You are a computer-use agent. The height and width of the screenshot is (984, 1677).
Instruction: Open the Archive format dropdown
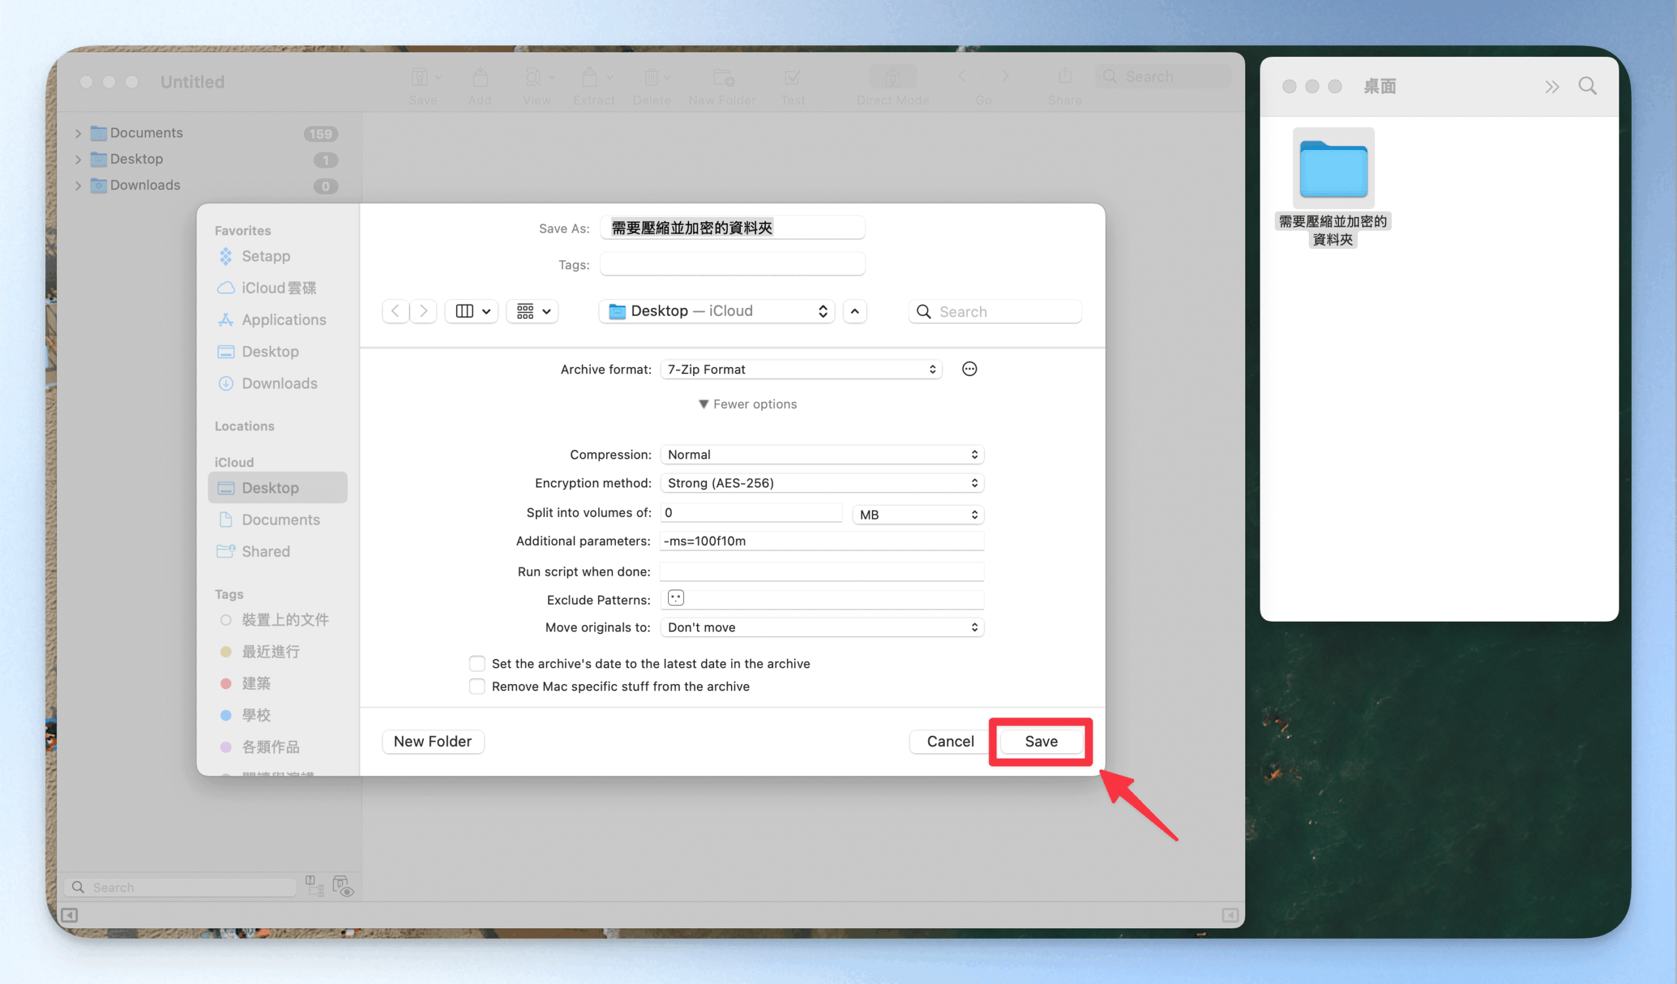tap(801, 369)
